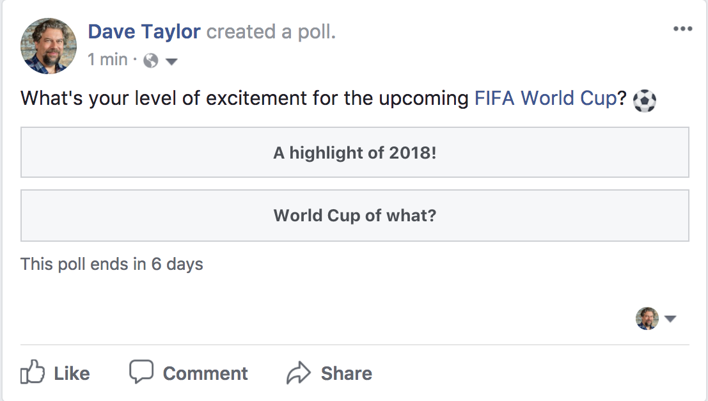The image size is (708, 401).
Task: Click the 'This poll ends in 6 days' text
Action: pos(111,263)
